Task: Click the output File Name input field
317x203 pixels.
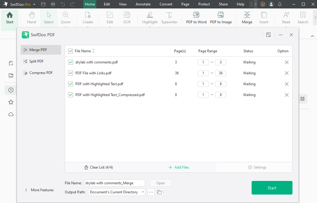Action: click(114, 183)
